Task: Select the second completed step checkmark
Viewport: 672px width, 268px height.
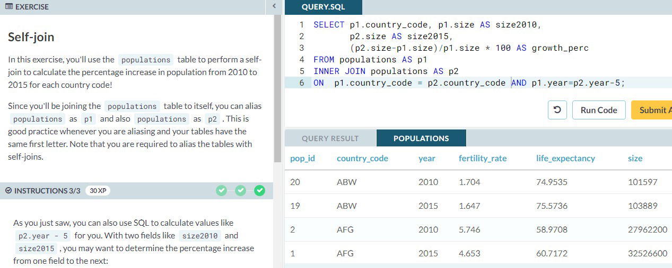Action: tap(241, 190)
